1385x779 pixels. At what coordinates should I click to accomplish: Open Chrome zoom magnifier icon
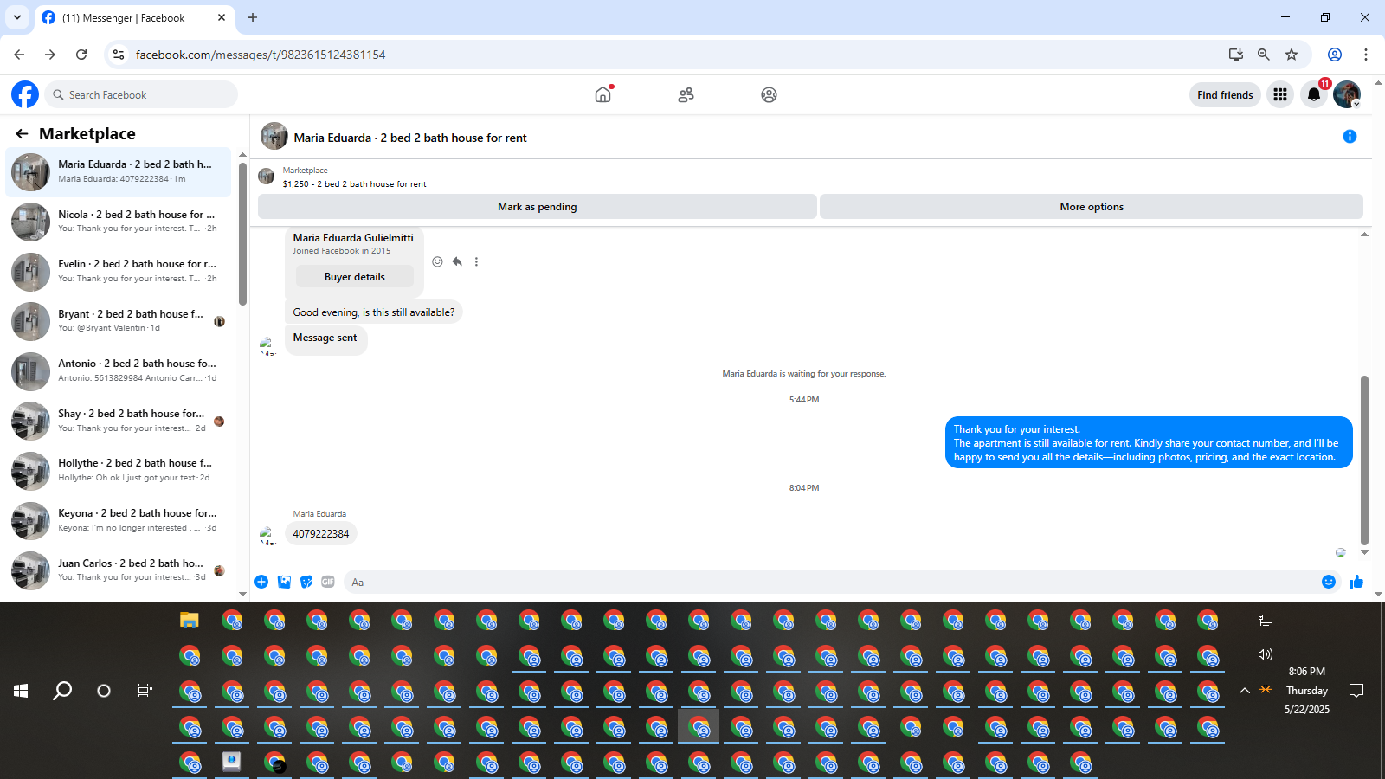point(1264,55)
